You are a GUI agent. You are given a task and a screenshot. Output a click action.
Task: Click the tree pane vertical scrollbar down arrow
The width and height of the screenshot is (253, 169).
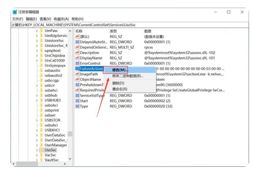(70, 159)
